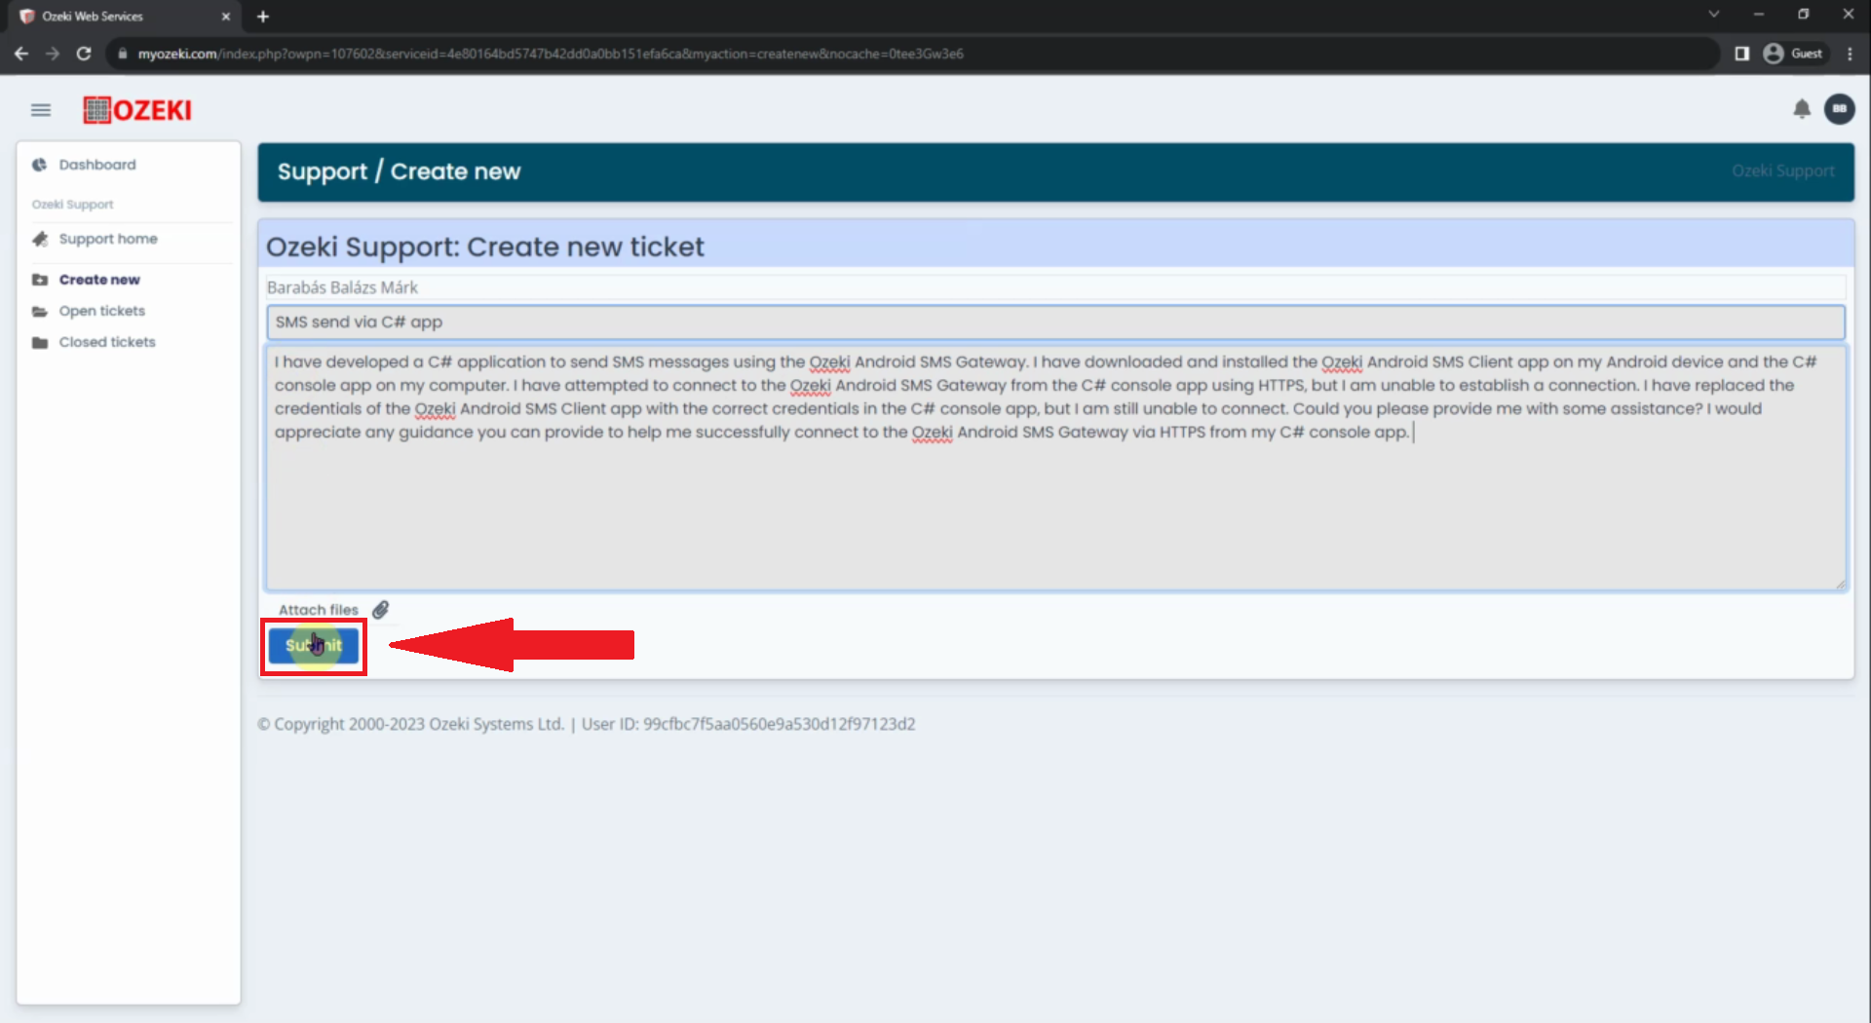Toggle the browser side panel
This screenshot has width=1871, height=1023.
[x=1741, y=54]
